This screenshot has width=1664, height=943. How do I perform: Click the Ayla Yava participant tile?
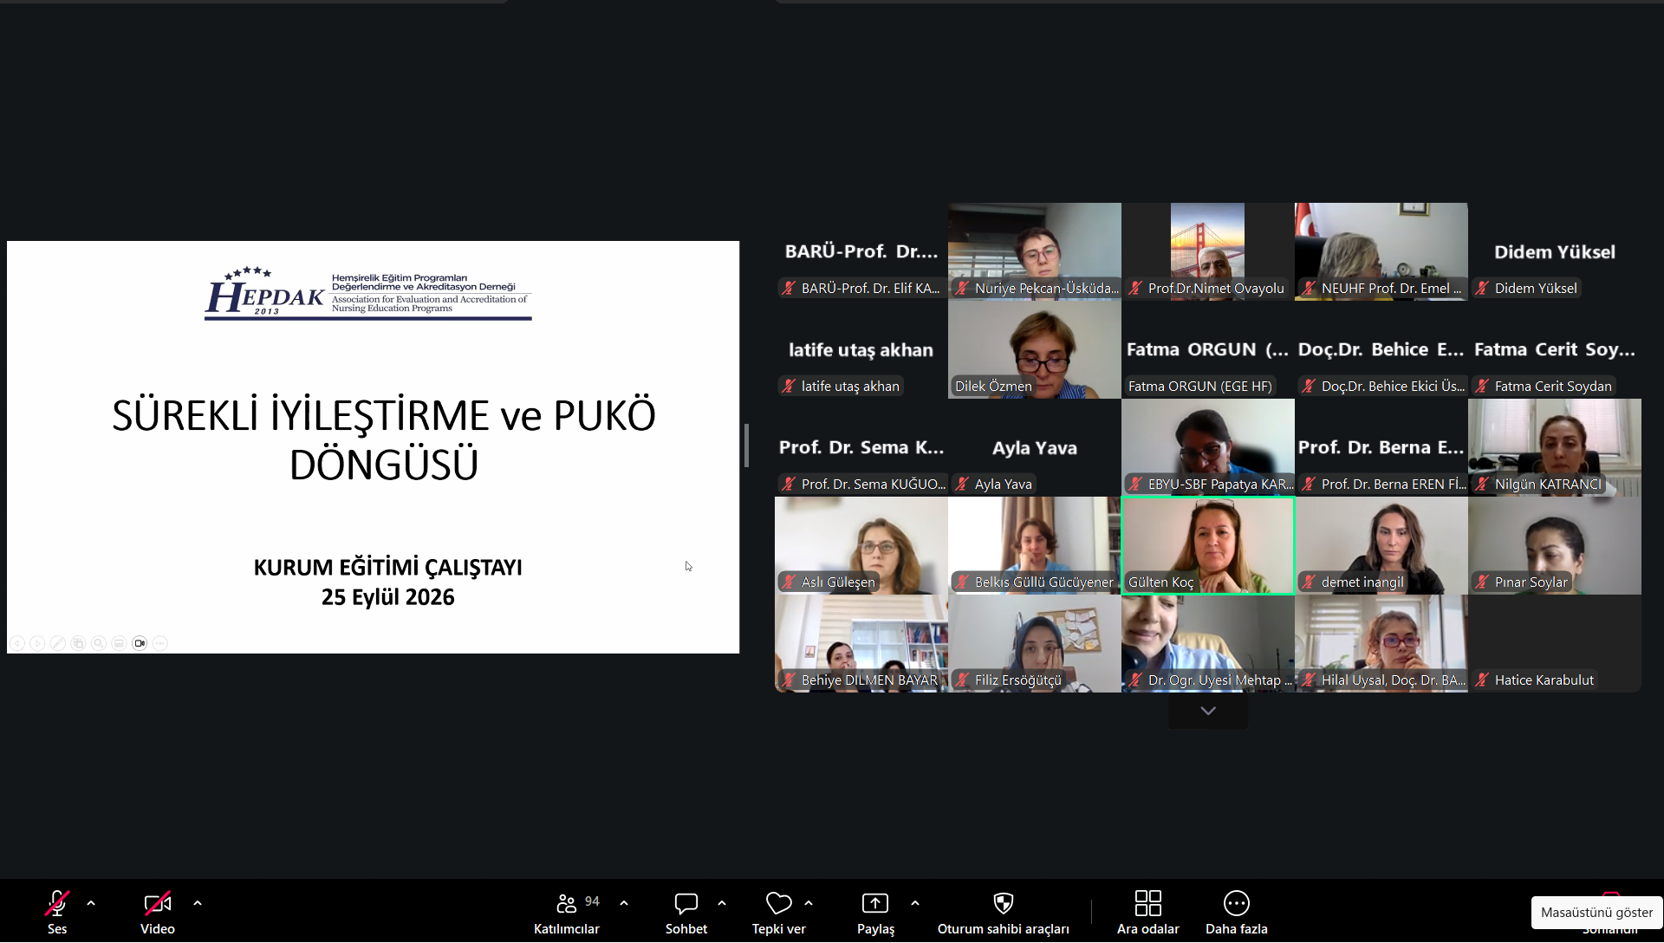1035,447
